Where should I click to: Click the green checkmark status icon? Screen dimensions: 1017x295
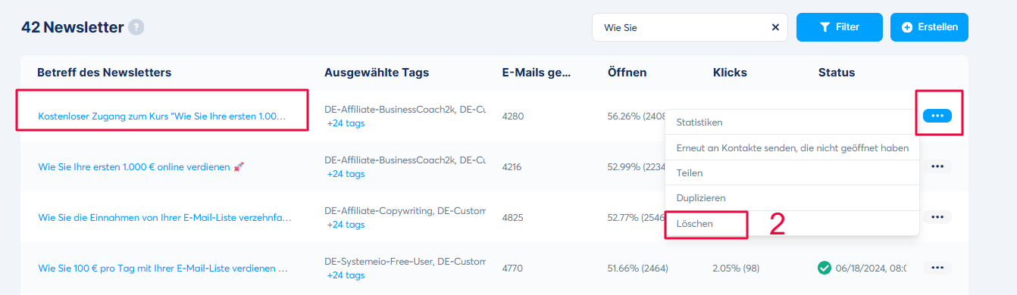pyautogui.click(x=825, y=268)
